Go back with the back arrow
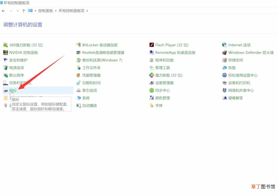 point(3,11)
